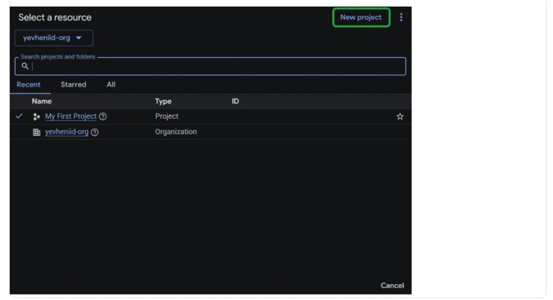Switch to the Recent tab

pyautogui.click(x=29, y=85)
